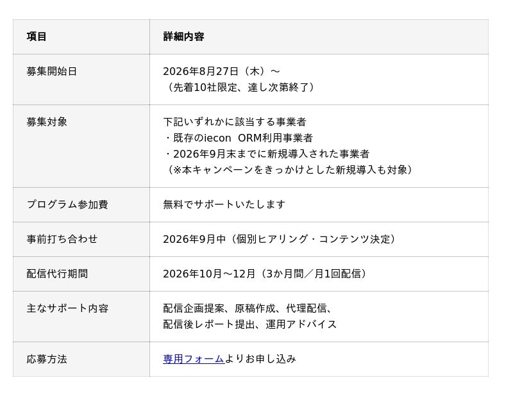Click the 2026年8月27日(木)〜 date text
The height and width of the screenshot is (396, 513).
pyautogui.click(x=221, y=71)
